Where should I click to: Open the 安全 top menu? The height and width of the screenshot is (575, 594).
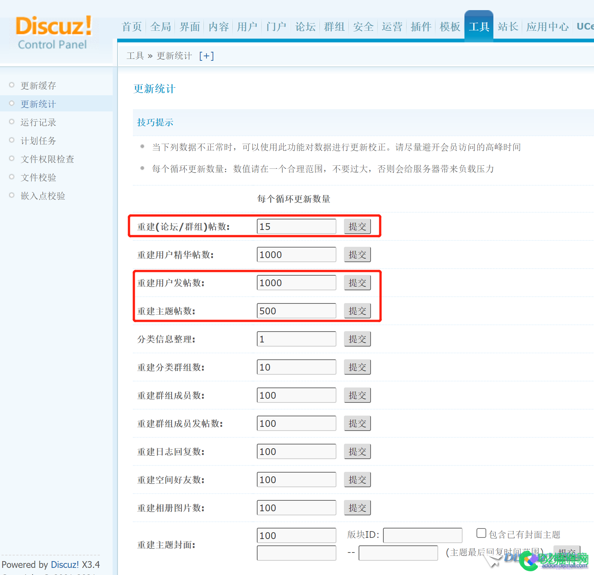click(x=363, y=27)
